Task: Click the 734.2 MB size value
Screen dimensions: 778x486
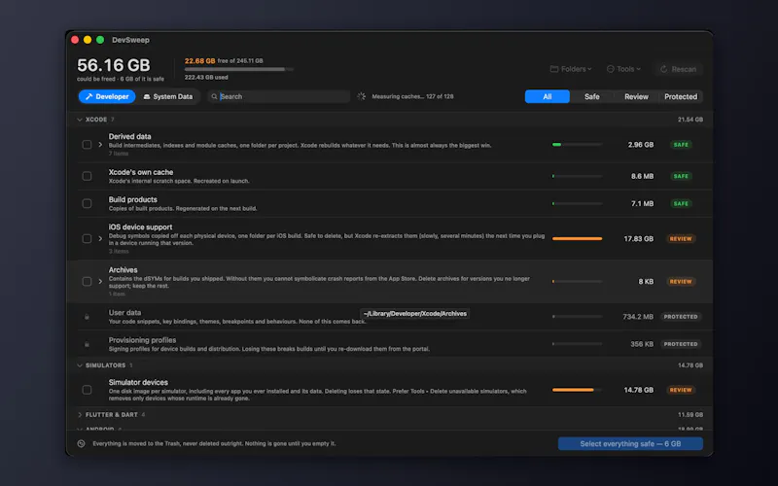Action: coord(638,317)
